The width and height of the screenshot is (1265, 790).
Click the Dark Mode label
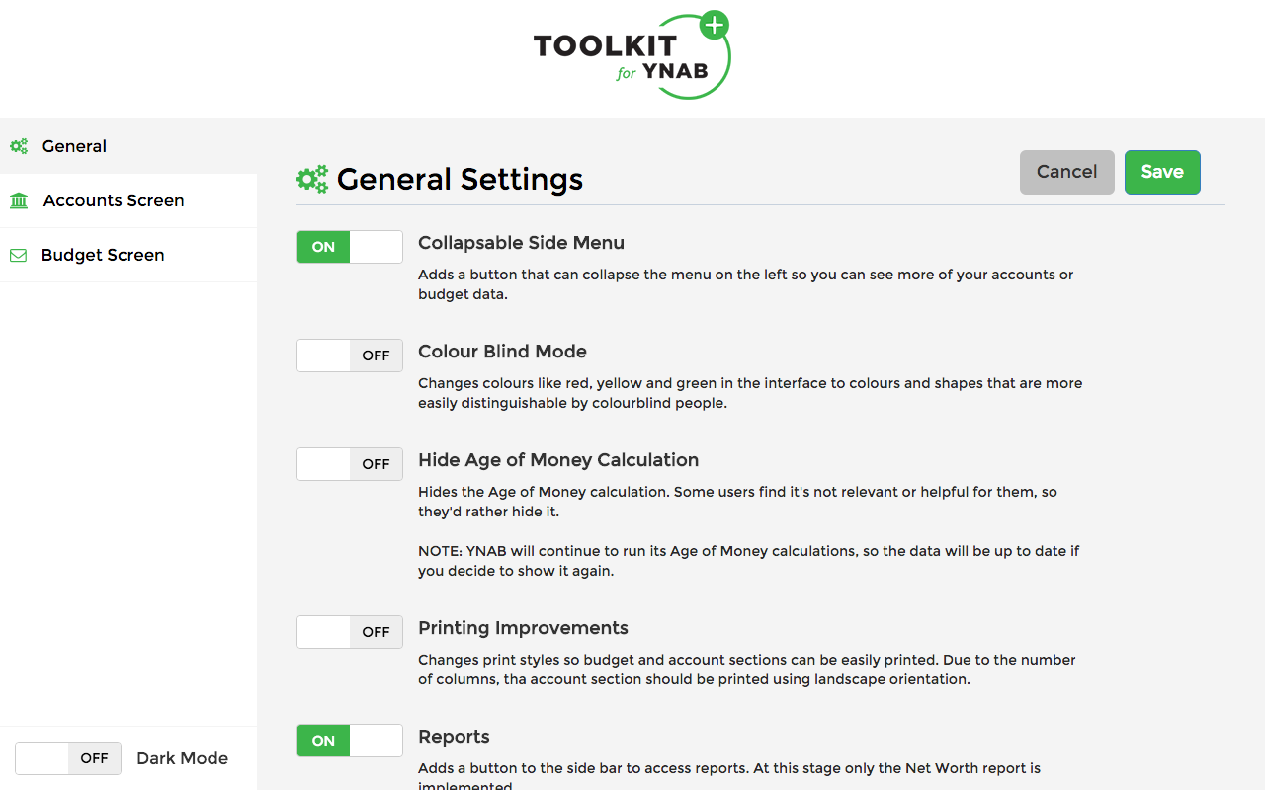[182, 757]
